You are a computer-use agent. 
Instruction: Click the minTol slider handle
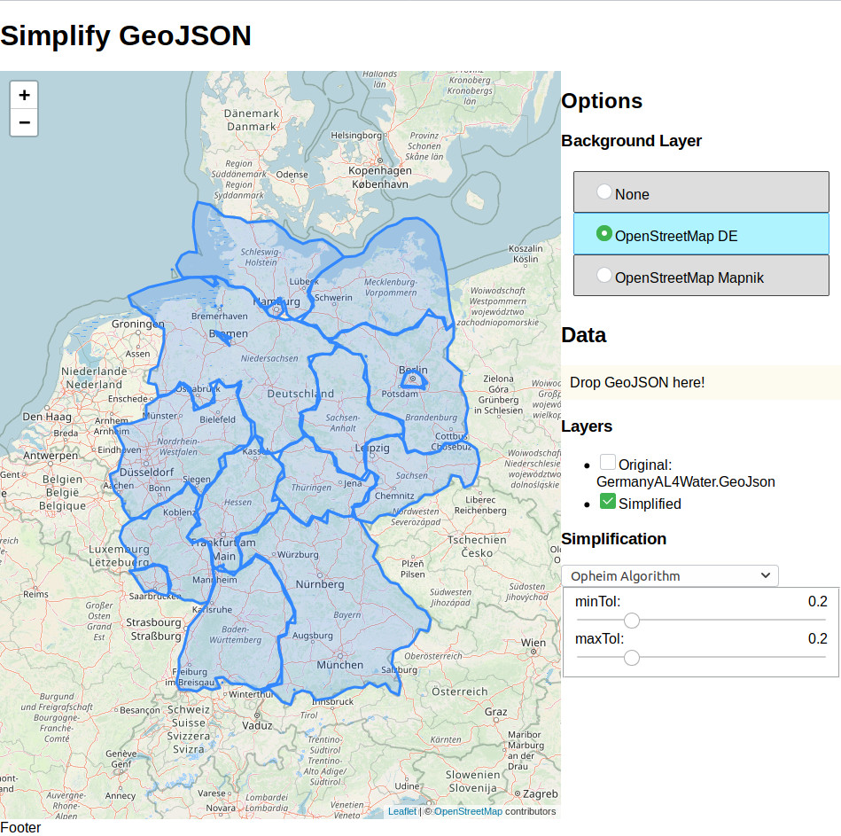coord(632,620)
